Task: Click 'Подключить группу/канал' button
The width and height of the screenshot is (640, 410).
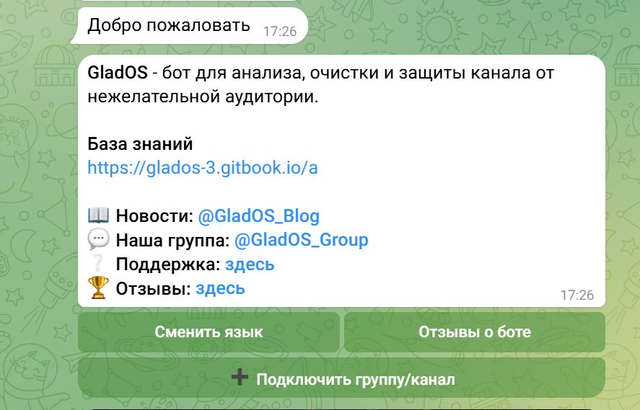Action: click(x=341, y=378)
